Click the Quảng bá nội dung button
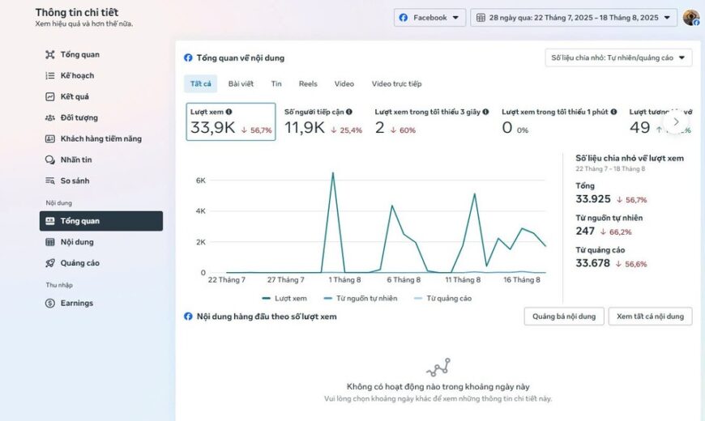 click(x=564, y=317)
